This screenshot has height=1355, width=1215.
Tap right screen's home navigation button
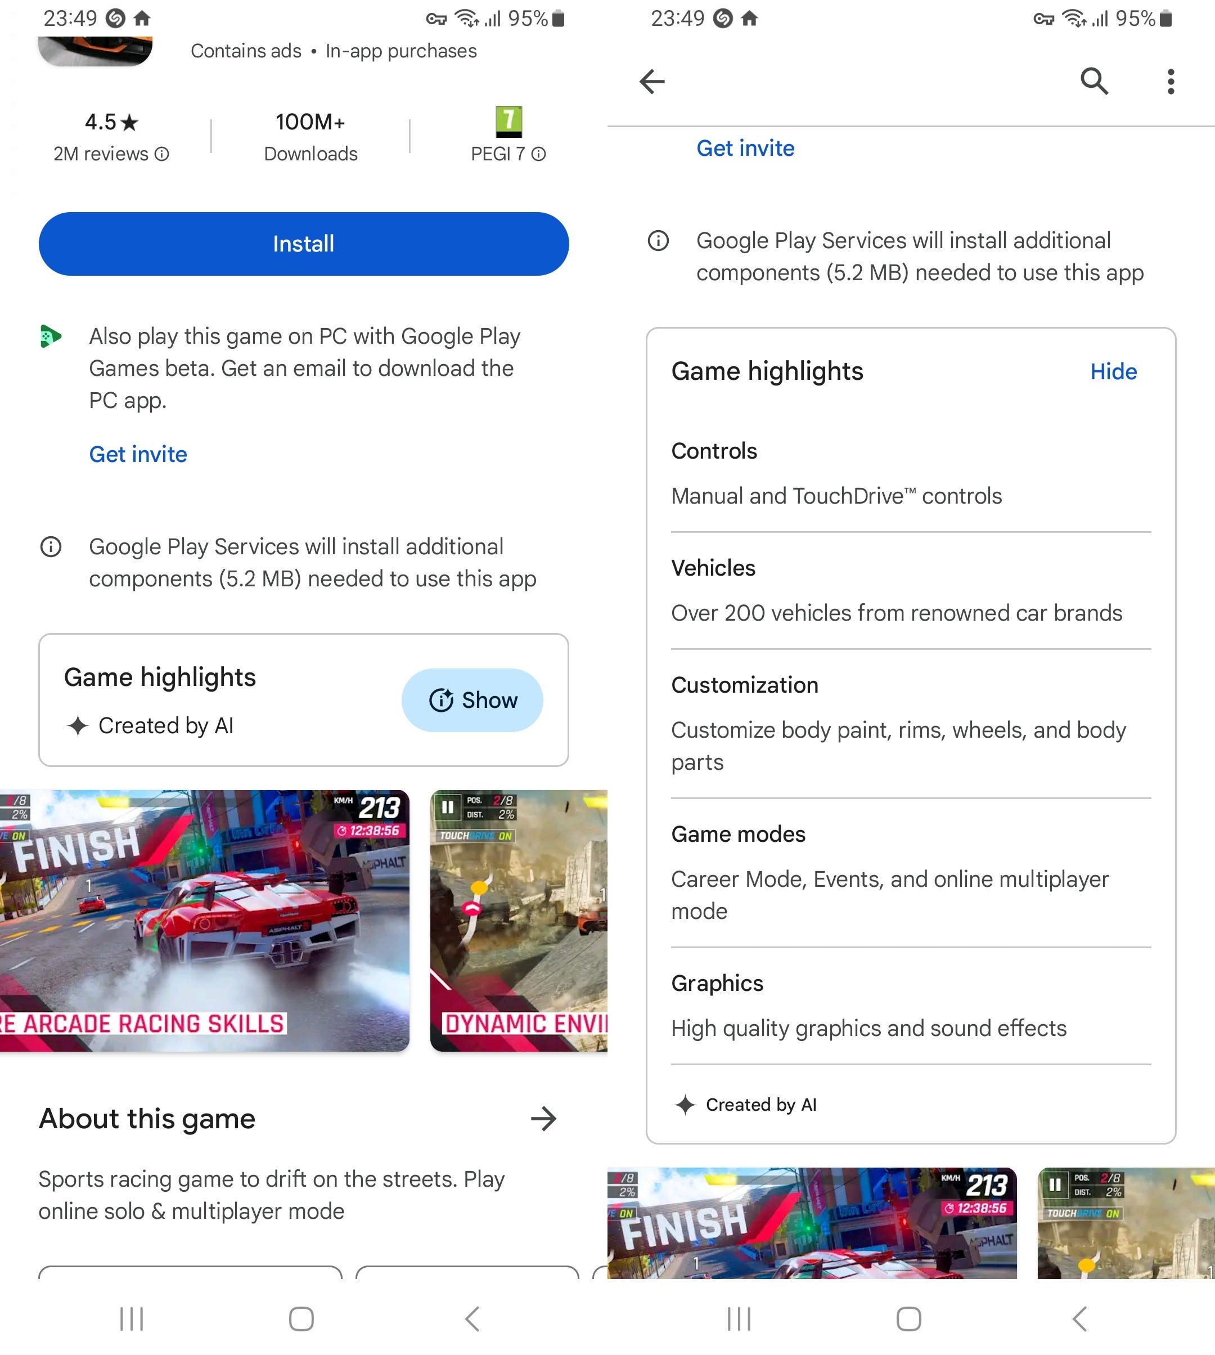(x=908, y=1319)
